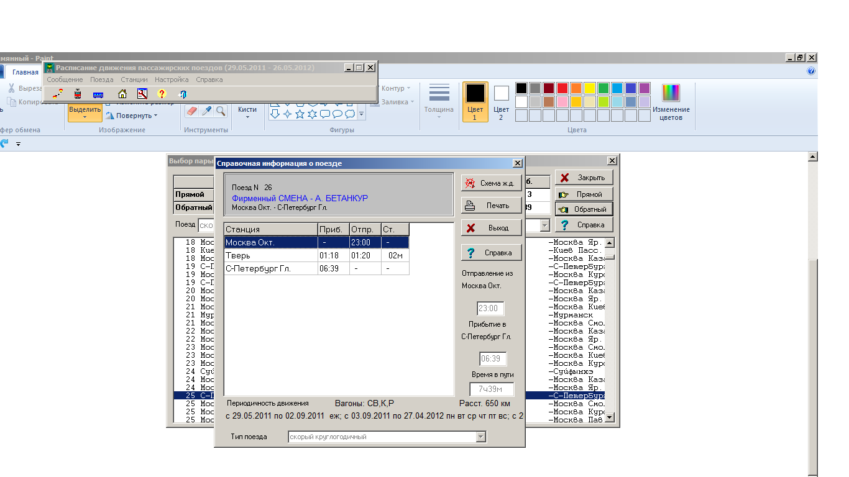The height and width of the screenshot is (477, 849).
Task: Pick the red color swatch
Action: coord(562,88)
